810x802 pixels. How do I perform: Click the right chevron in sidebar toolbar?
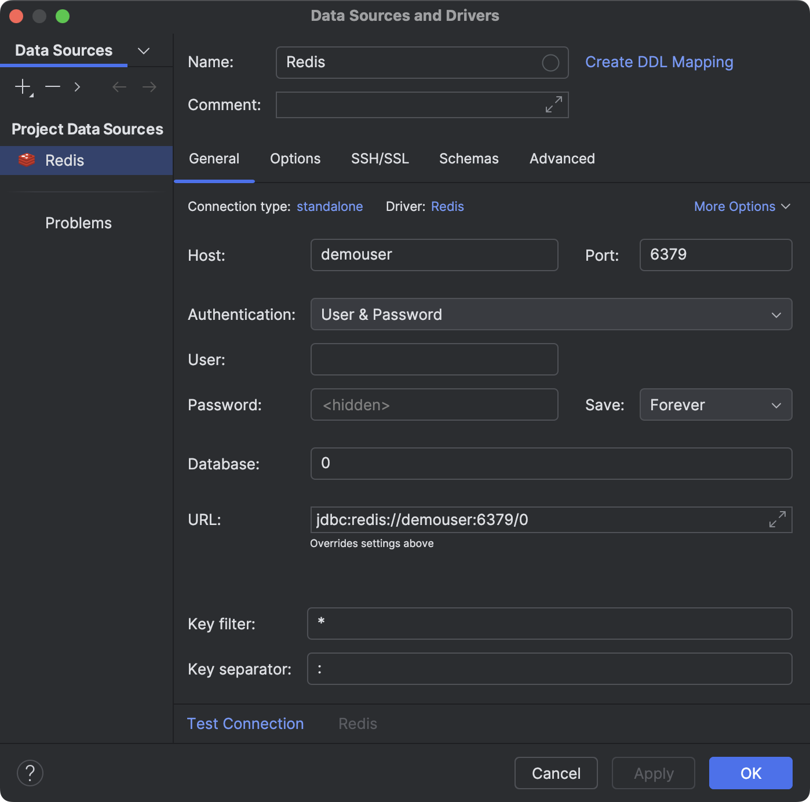[77, 87]
